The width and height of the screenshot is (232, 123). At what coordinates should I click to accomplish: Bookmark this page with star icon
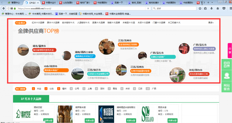(x=200, y=8)
